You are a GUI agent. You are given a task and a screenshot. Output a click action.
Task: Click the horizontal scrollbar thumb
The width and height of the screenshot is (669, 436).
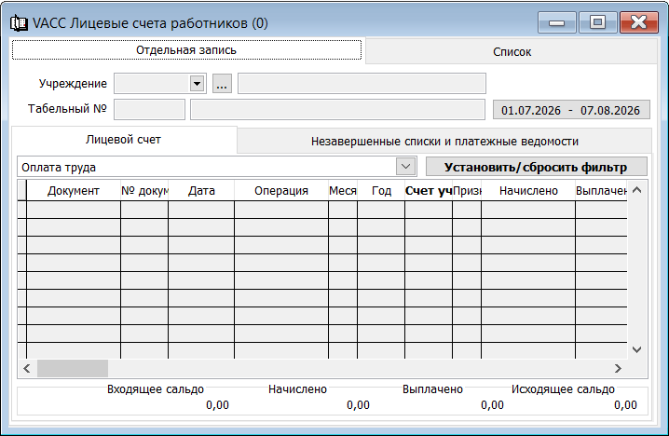point(73,368)
